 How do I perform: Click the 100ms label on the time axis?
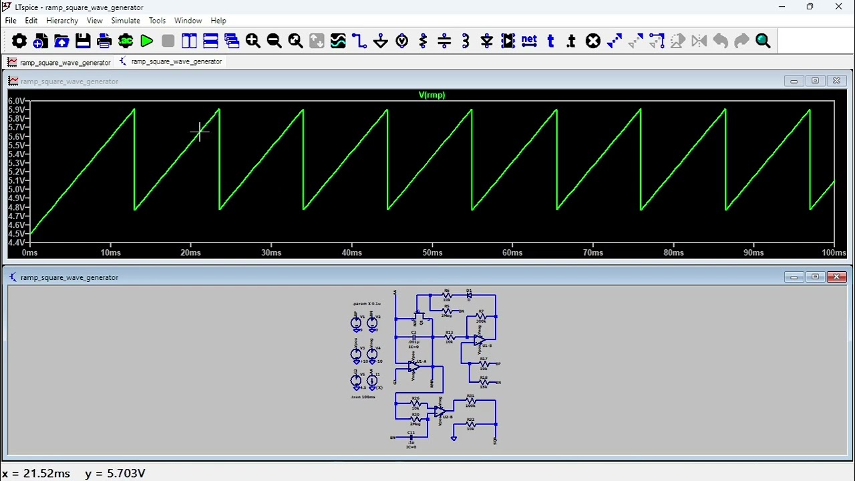[834, 253]
